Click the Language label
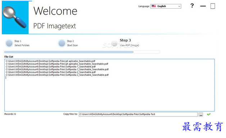 click(x=144, y=6)
